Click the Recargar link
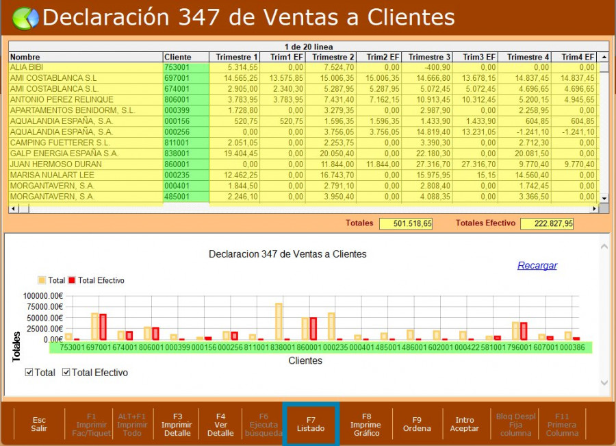616x446 pixels. tap(537, 265)
